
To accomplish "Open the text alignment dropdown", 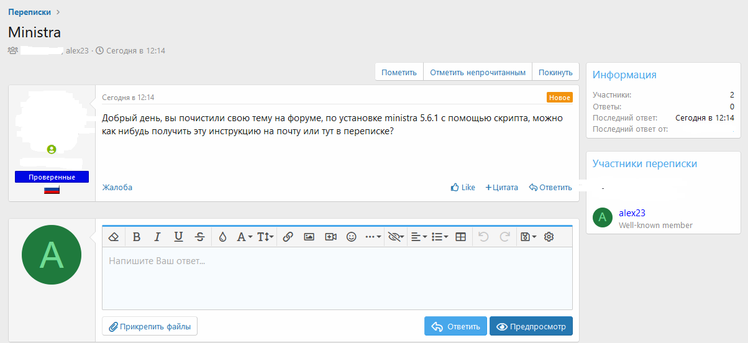I will (x=419, y=237).
